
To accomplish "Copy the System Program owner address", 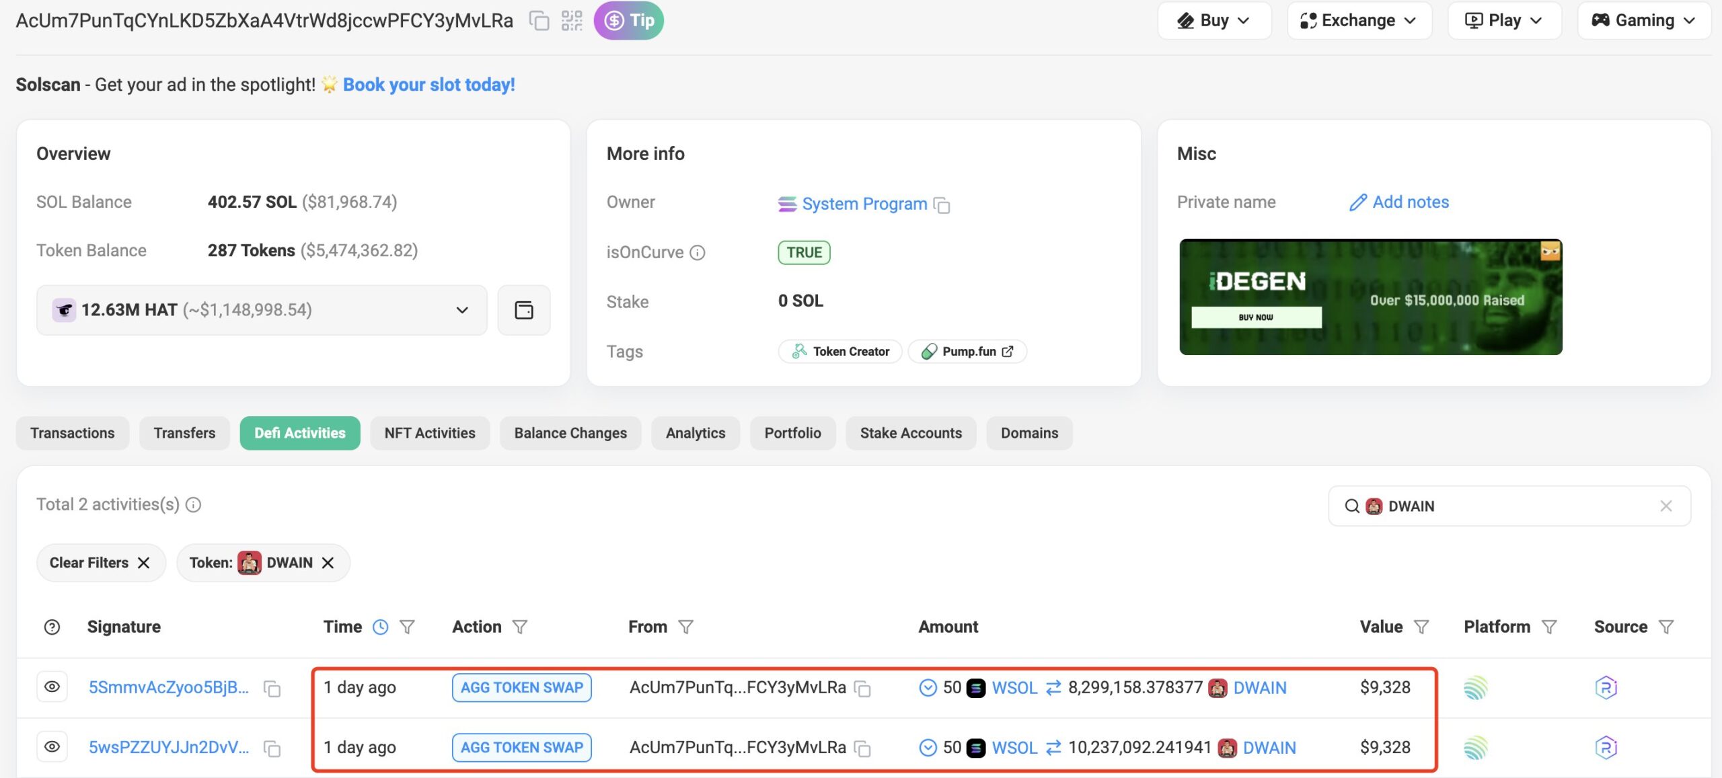I will pos(942,205).
